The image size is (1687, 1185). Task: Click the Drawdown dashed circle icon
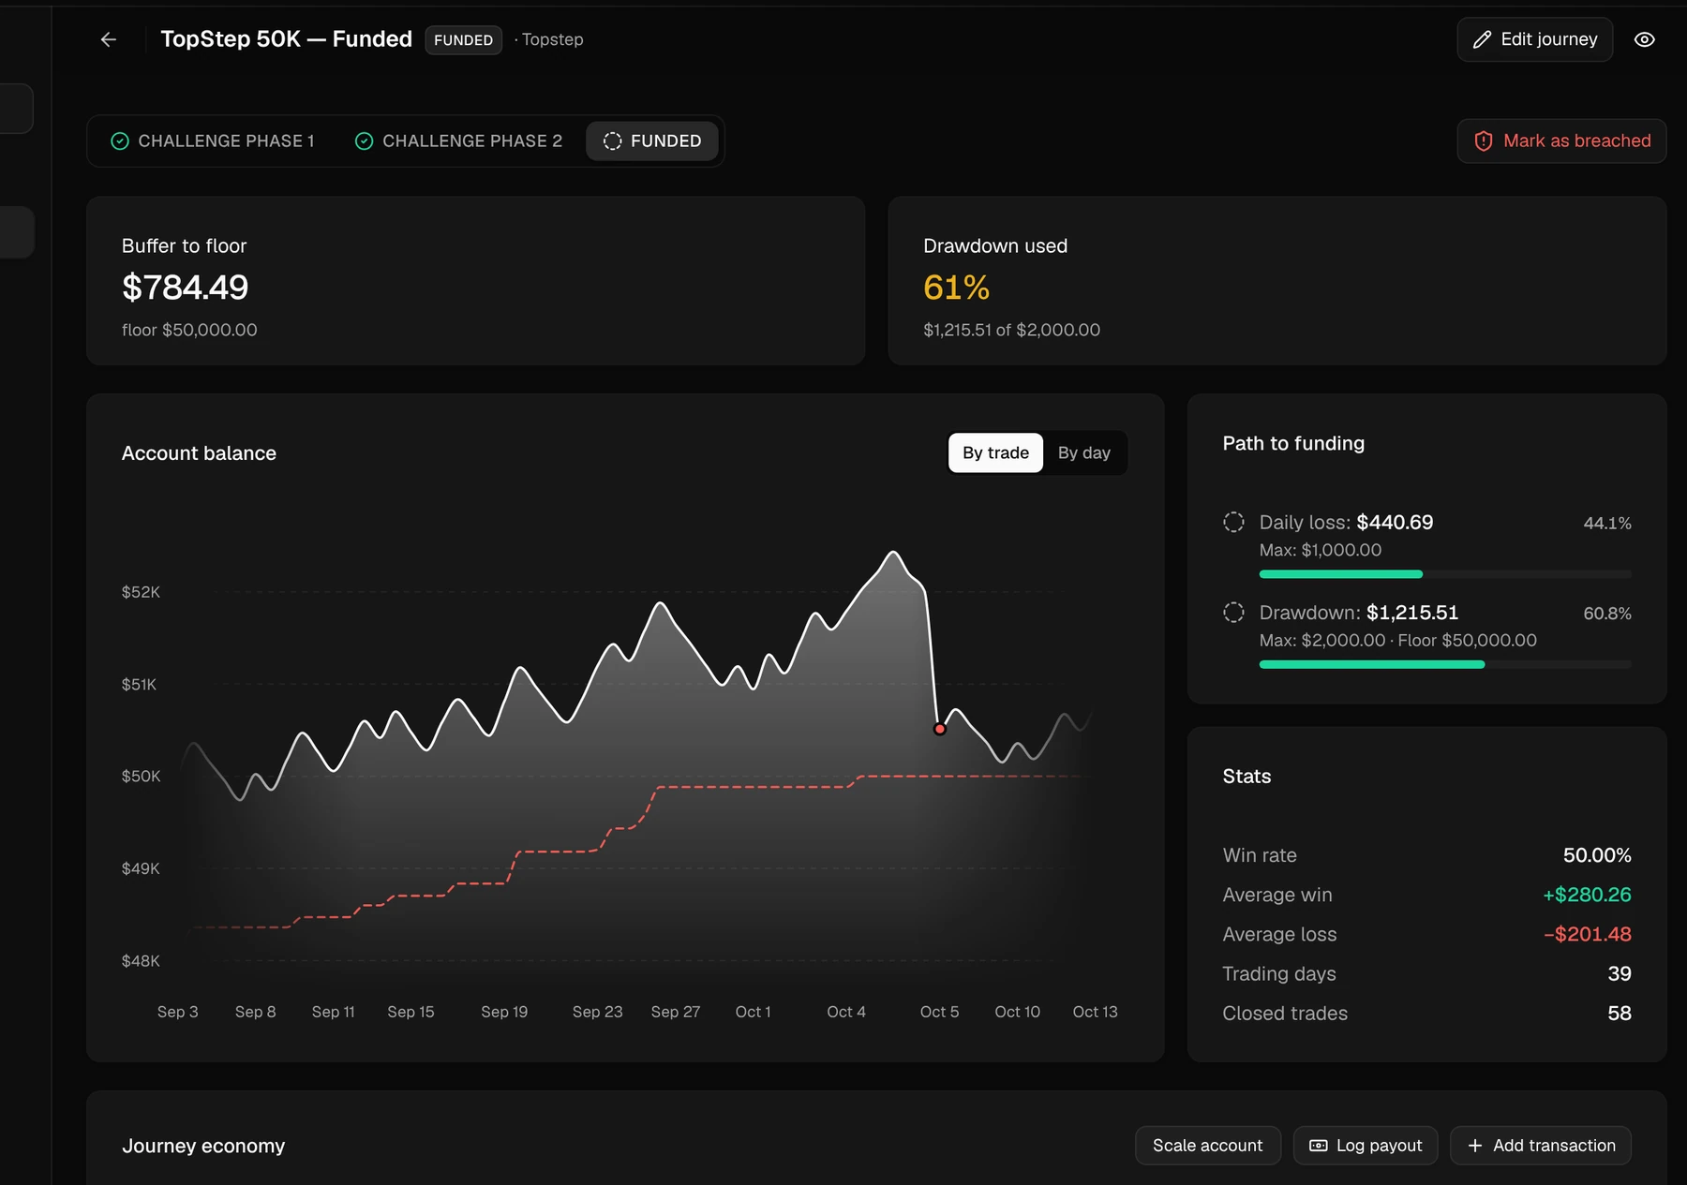tap(1233, 613)
